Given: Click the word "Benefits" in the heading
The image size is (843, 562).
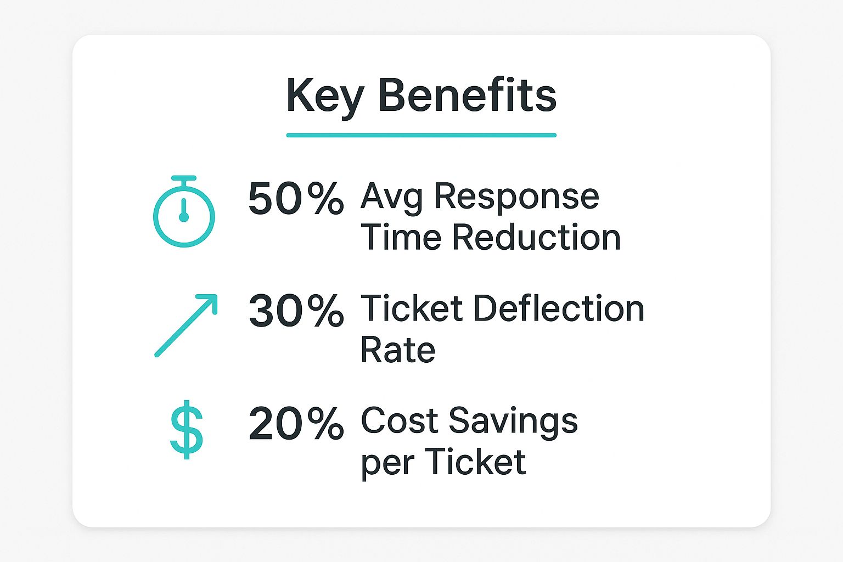Looking at the screenshot, I should pos(467,95).
